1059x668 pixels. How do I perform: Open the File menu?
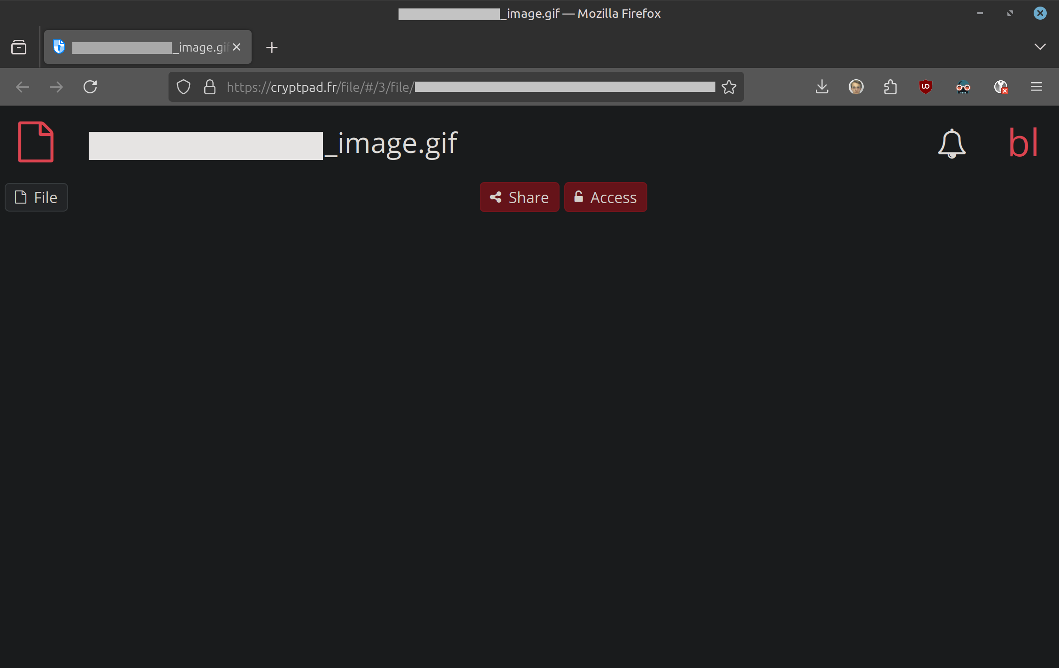point(37,197)
